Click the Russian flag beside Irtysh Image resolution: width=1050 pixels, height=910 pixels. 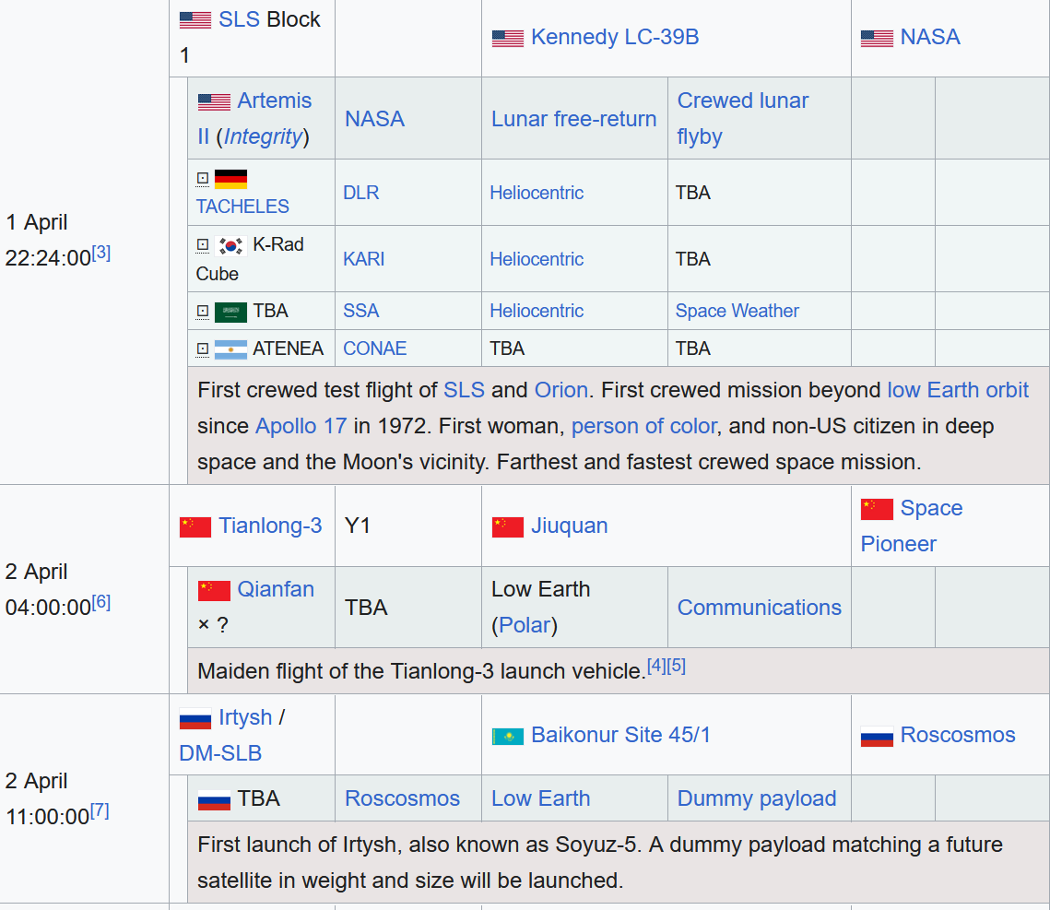coord(195,719)
